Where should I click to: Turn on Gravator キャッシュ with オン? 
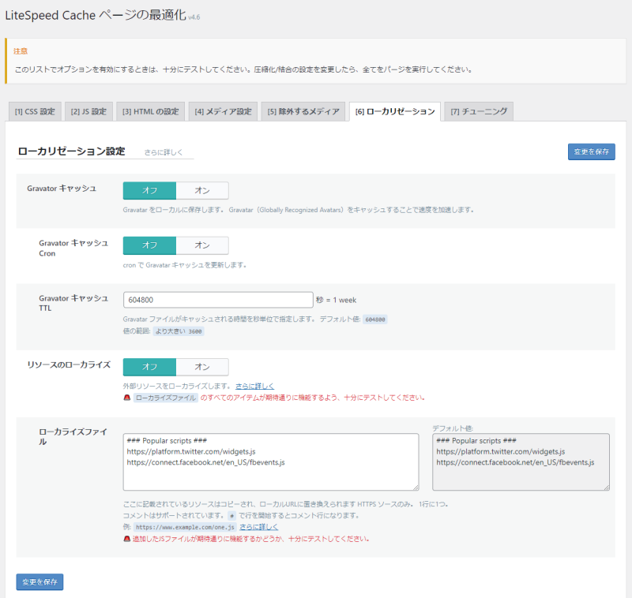click(x=201, y=190)
